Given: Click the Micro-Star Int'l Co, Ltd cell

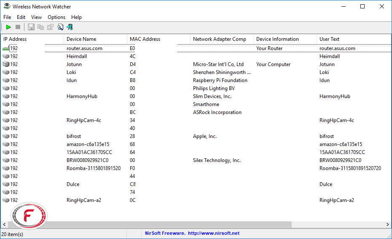Looking at the screenshot, I should point(218,64).
